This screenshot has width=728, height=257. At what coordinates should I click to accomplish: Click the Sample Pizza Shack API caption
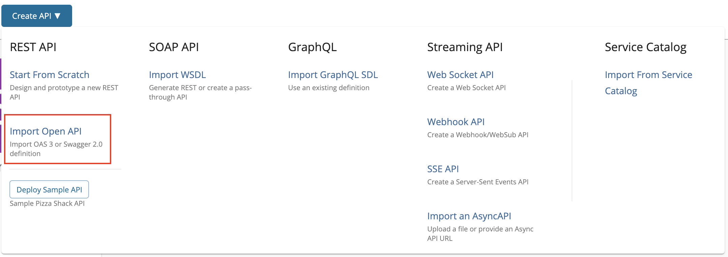tap(47, 204)
